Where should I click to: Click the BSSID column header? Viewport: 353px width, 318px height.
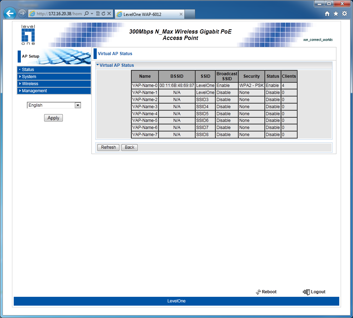pyautogui.click(x=177, y=76)
